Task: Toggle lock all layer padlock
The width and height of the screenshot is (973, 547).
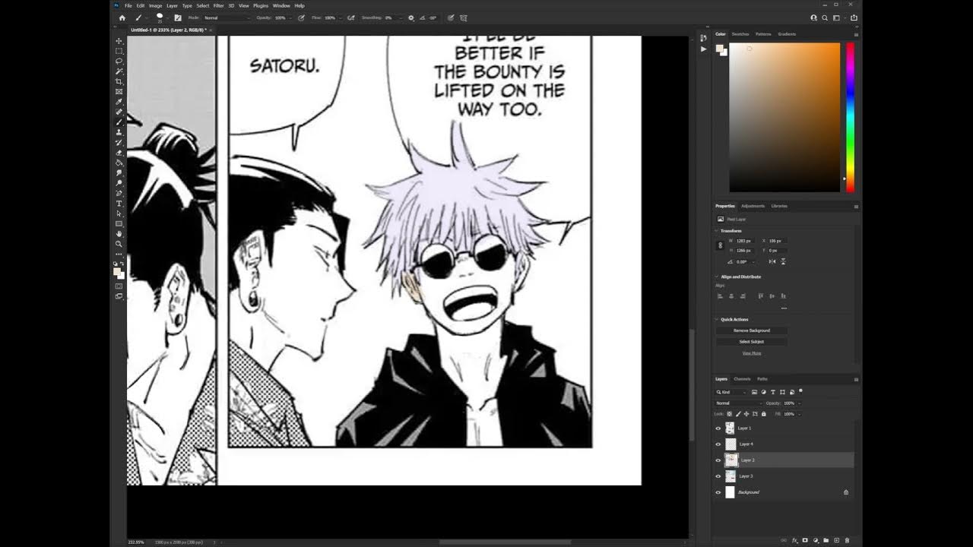Action: coord(764,414)
